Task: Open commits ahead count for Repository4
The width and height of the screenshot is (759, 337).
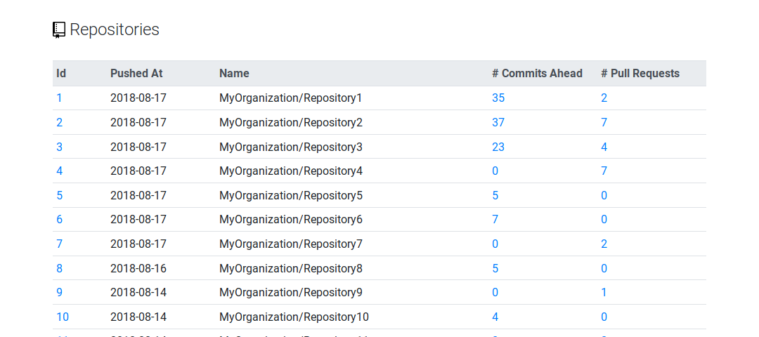Action: coord(495,171)
